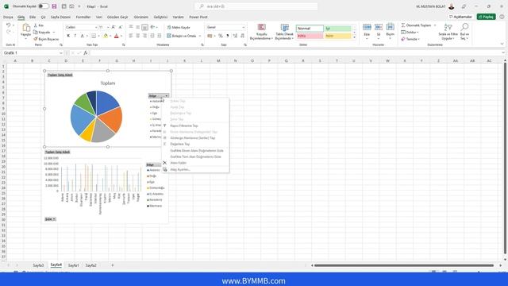Click Birleştir ve Ortala merge button

point(182,36)
